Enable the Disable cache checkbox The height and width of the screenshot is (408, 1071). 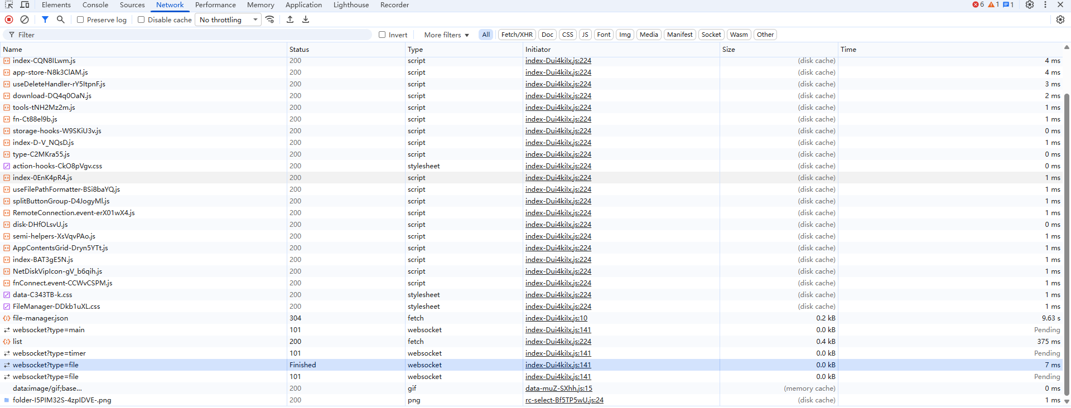tap(141, 20)
